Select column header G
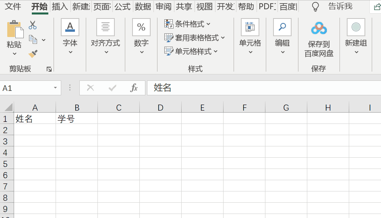 tap(286, 107)
